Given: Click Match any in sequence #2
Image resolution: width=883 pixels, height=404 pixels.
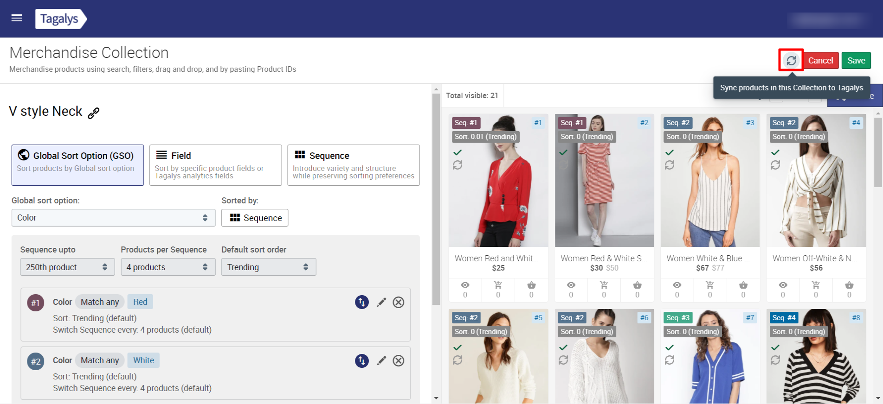Looking at the screenshot, I should tap(100, 360).
